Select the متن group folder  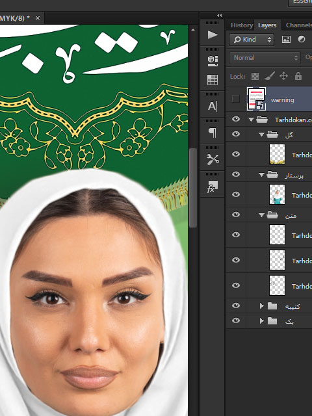[272, 215]
